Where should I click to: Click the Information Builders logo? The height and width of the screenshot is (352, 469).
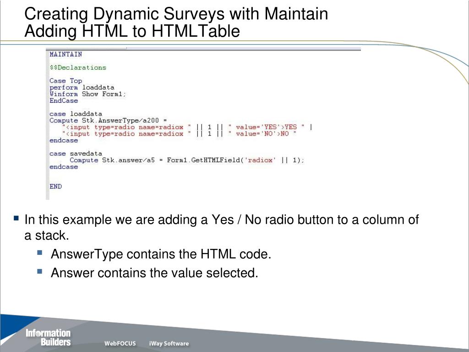[48, 337]
